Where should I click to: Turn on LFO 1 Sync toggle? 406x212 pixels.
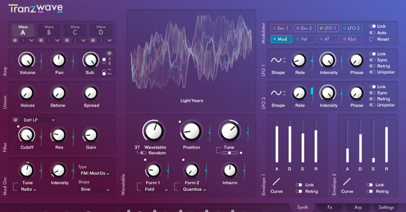(x=372, y=60)
